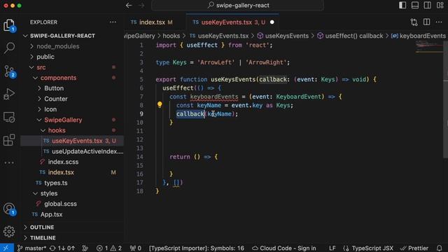This screenshot has height=252, width=448.
Task: Open the Run and Debug view
Action: pos(9,94)
